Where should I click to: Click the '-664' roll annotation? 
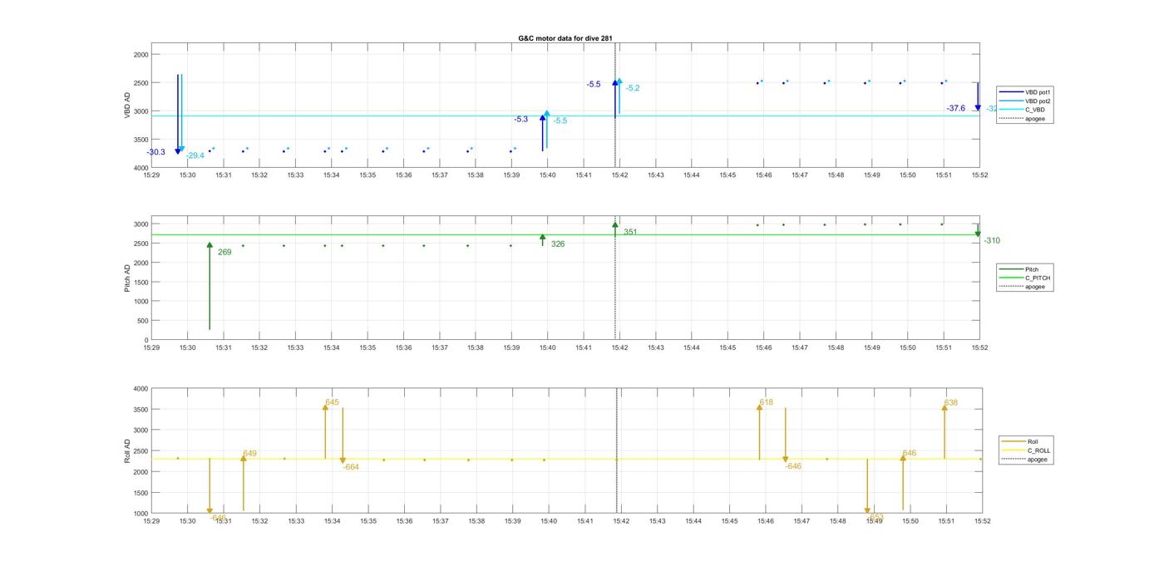coord(351,467)
